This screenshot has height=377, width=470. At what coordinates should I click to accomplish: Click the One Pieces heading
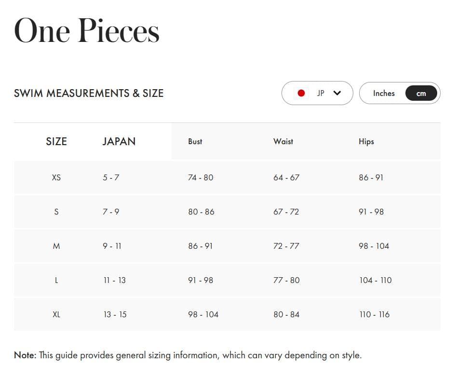(x=87, y=31)
